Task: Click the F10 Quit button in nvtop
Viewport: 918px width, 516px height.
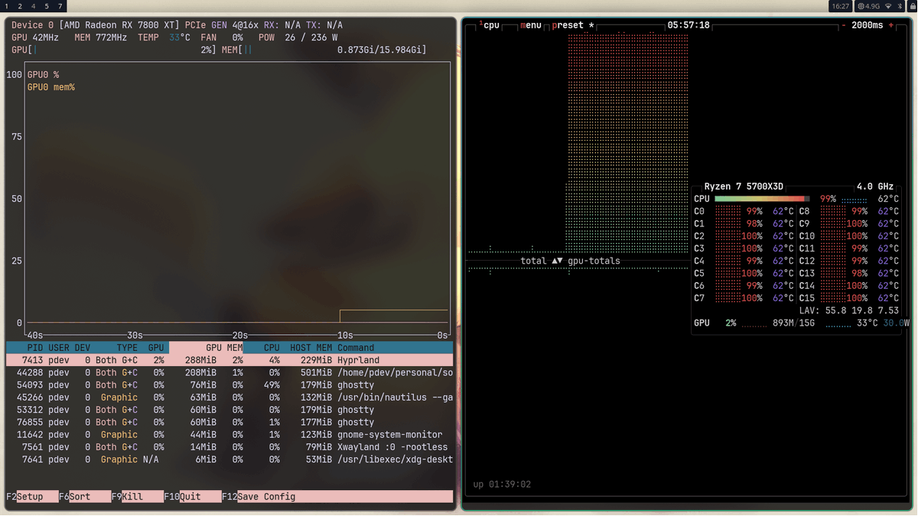Action: coord(193,497)
